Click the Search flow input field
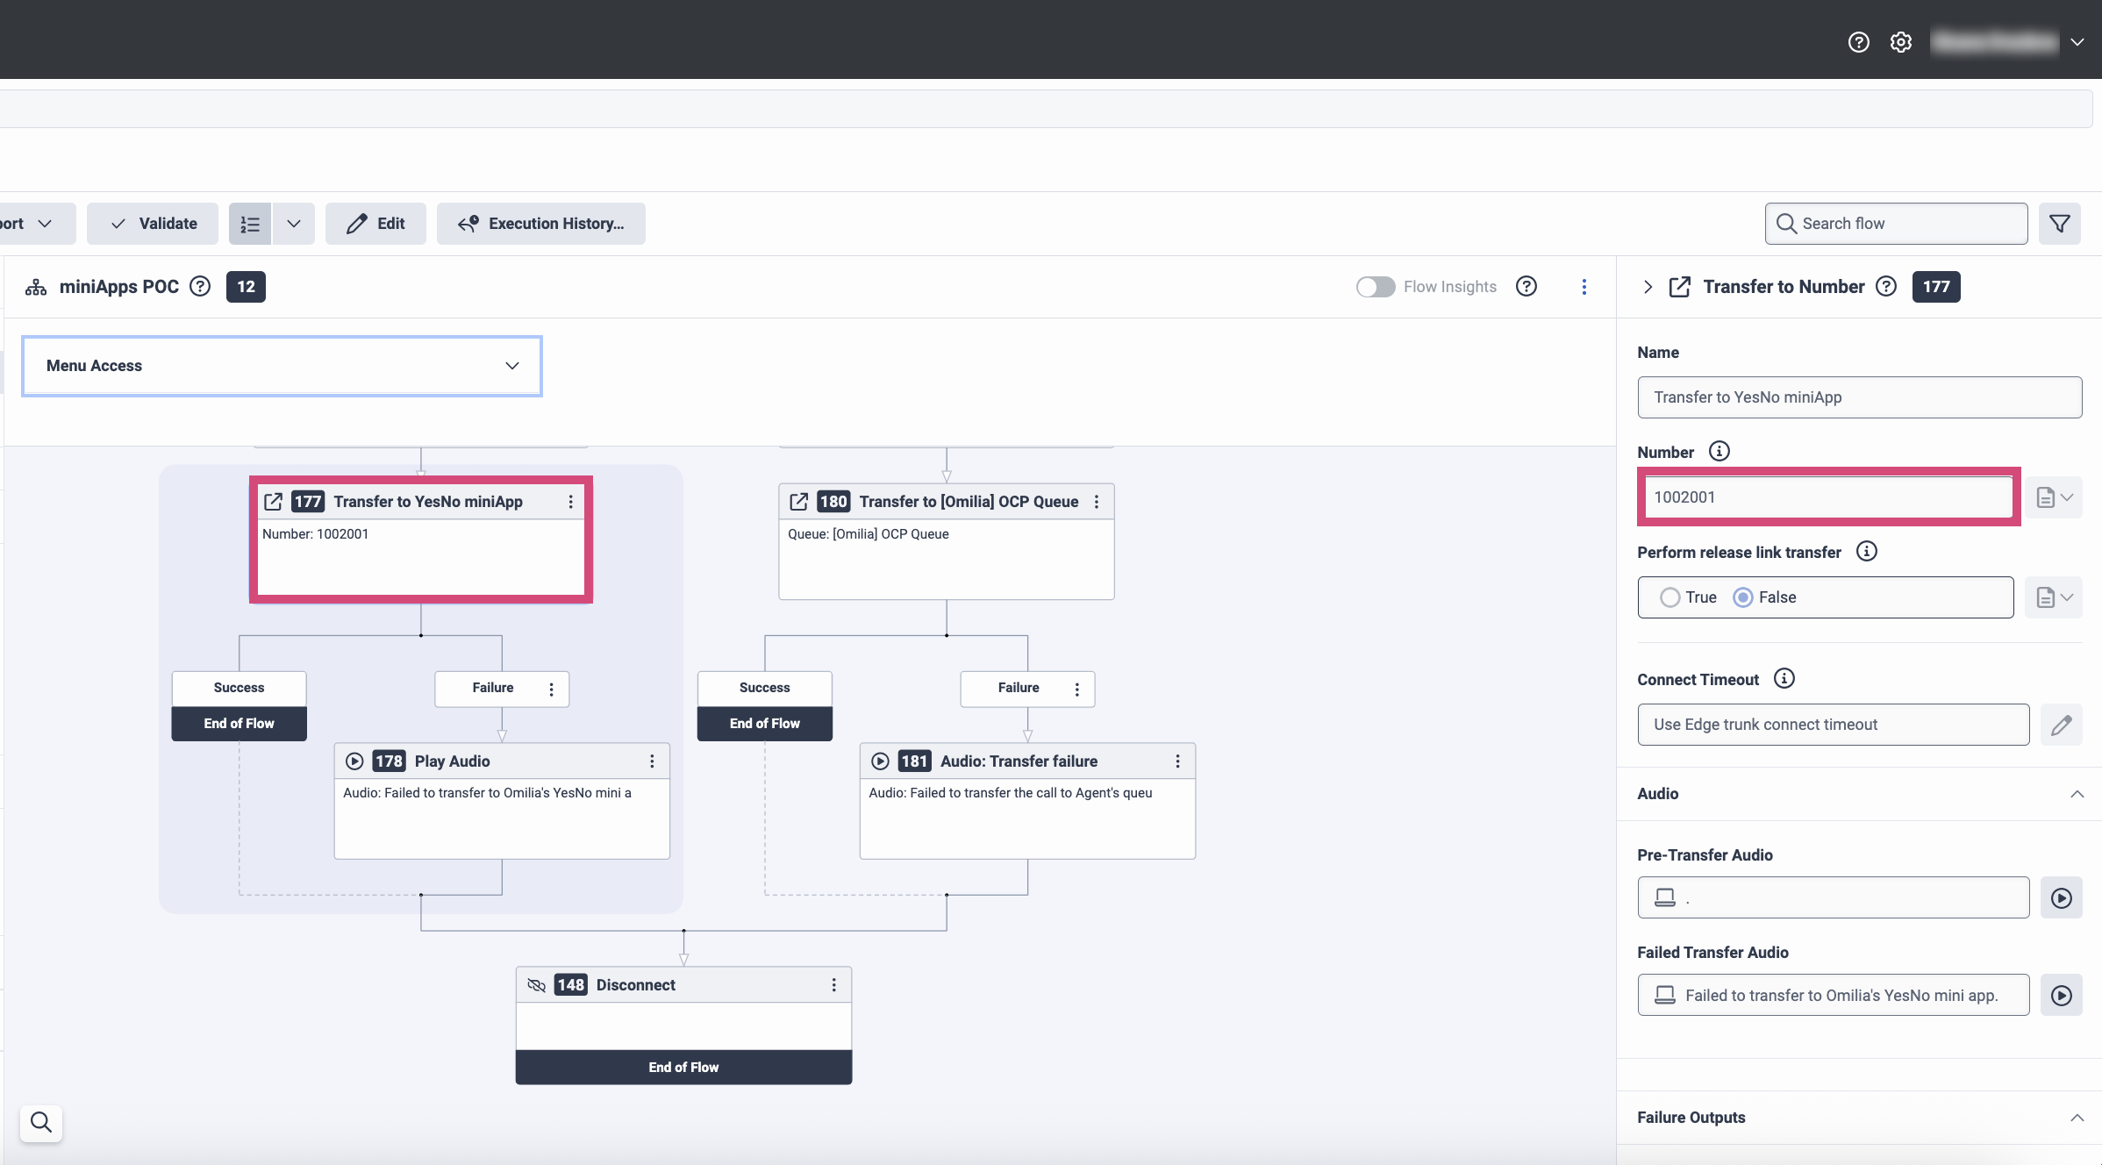Screen dimensions: 2102x1165 tap(1895, 224)
